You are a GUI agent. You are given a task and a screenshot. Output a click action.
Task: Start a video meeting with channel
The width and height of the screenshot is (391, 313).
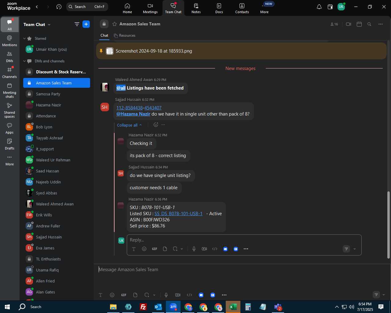[x=349, y=24]
